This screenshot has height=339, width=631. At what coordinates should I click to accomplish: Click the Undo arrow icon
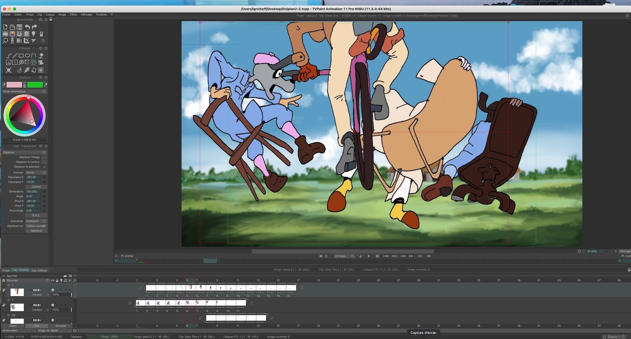[x=27, y=27]
